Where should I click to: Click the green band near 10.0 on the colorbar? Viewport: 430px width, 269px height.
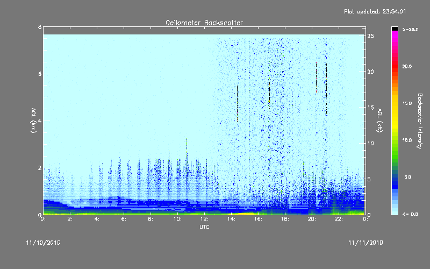[x=395, y=141]
